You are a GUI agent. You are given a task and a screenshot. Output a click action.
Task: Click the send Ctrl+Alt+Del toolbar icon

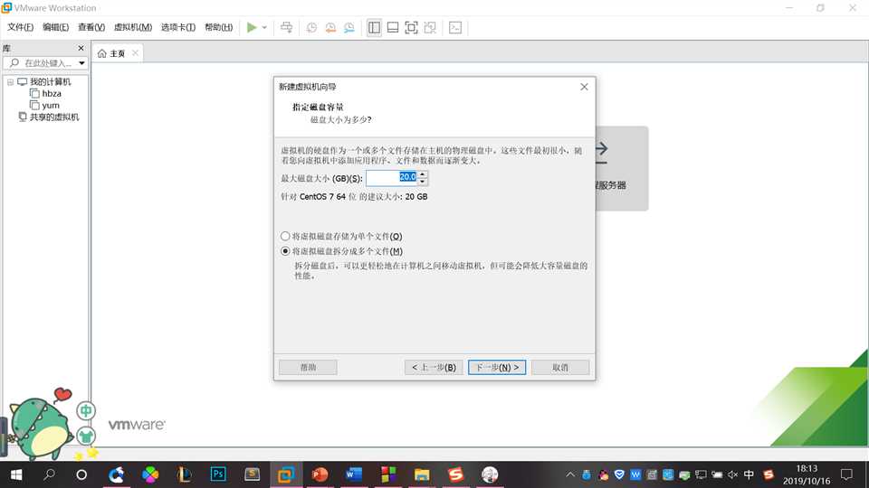pyautogui.click(x=287, y=27)
